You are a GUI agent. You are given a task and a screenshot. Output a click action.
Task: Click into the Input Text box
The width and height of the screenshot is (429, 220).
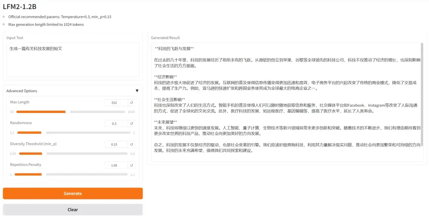pyautogui.click(x=73, y=60)
